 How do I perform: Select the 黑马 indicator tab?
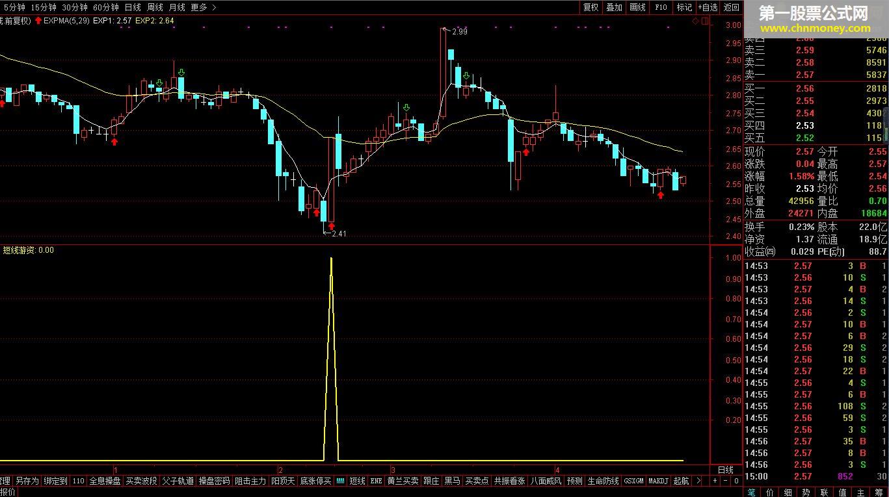click(x=453, y=481)
